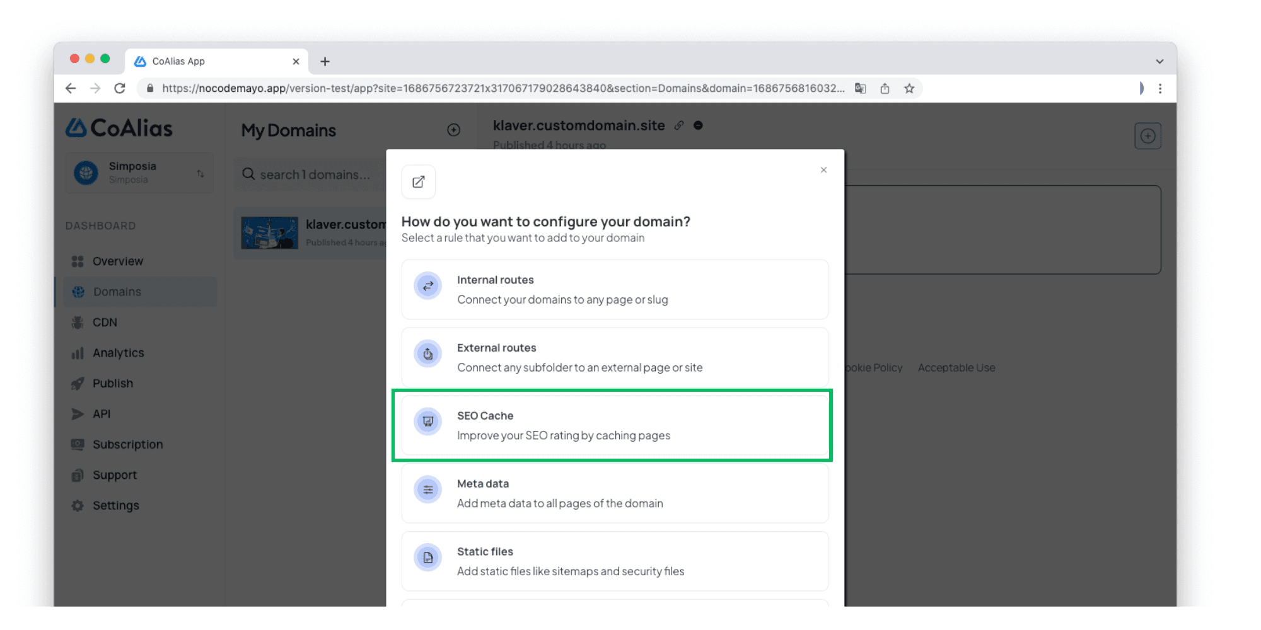Click the Support icon in sidebar
Viewport: 1261px width, 630px height.
pos(78,475)
